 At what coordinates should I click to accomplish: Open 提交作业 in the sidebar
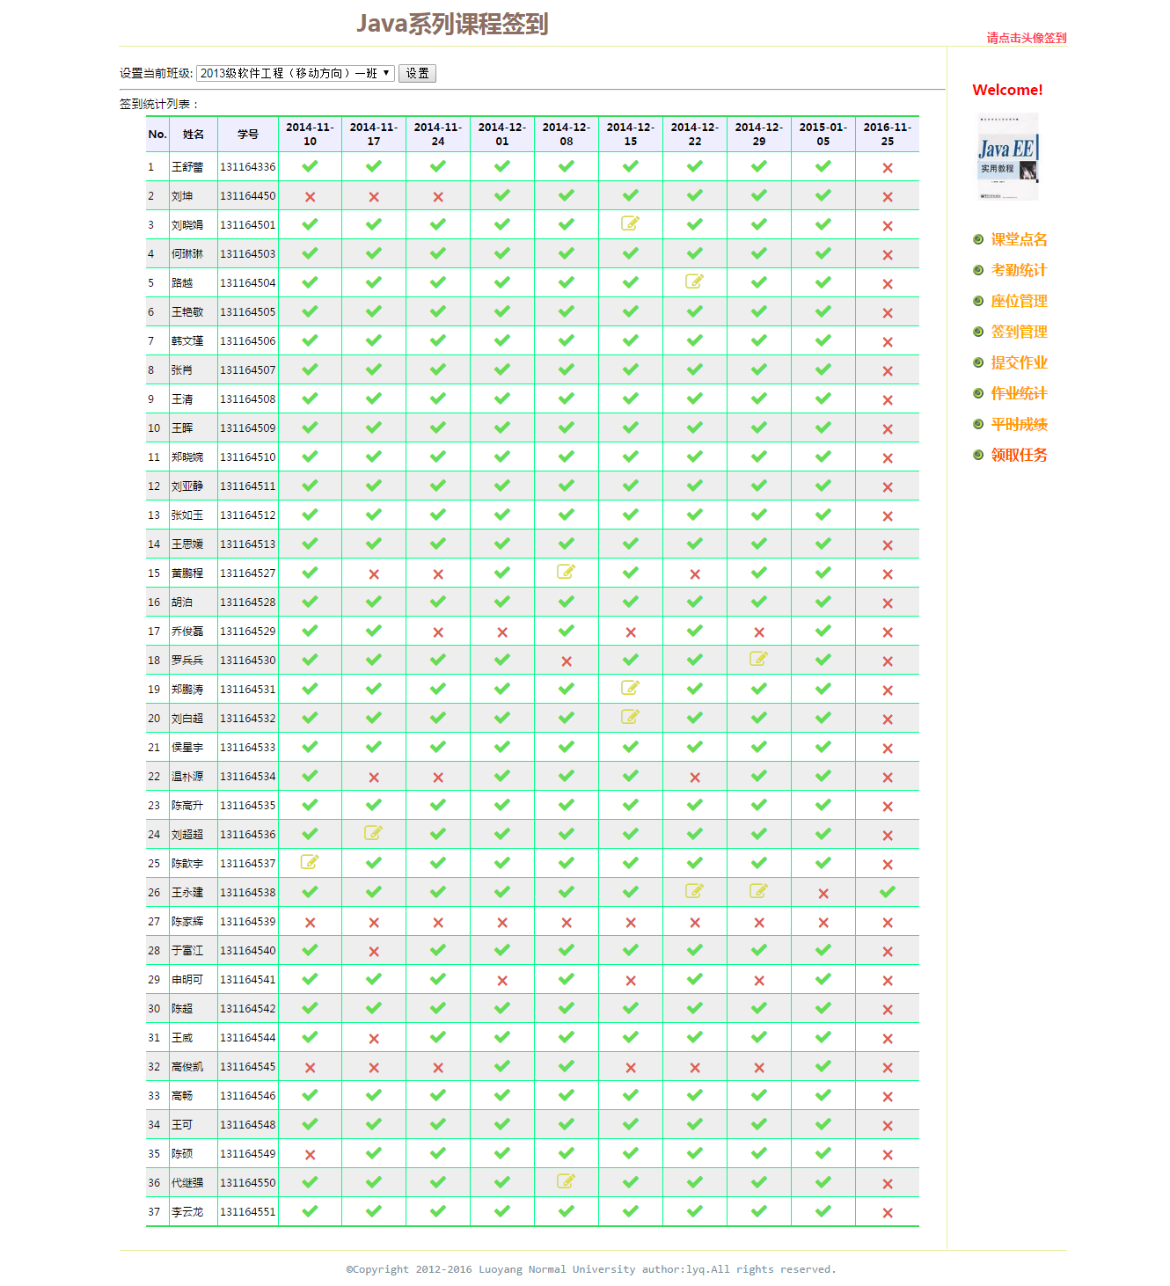click(1019, 362)
